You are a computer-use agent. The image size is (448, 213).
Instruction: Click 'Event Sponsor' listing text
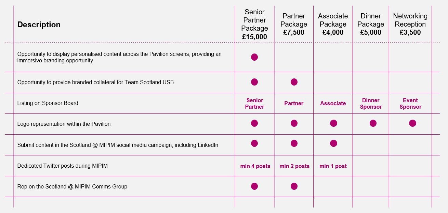(x=410, y=104)
